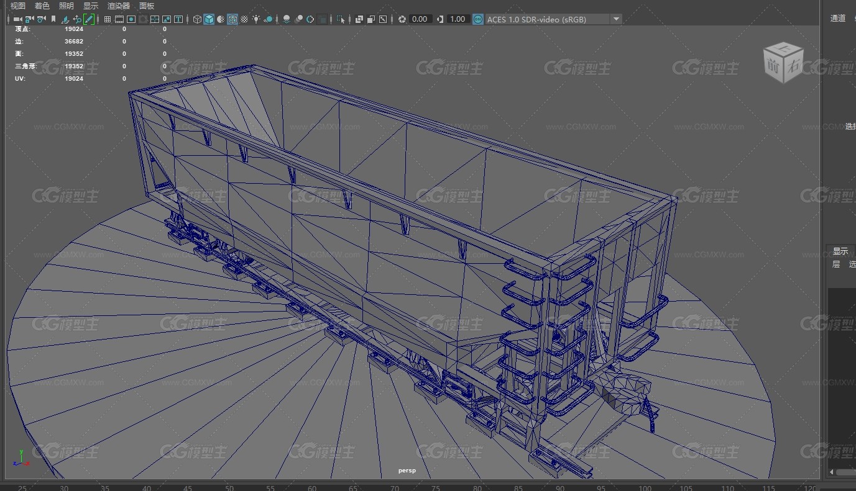Image resolution: width=856 pixels, height=491 pixels.
Task: Toggle the viewport grid display
Action: tap(108, 19)
